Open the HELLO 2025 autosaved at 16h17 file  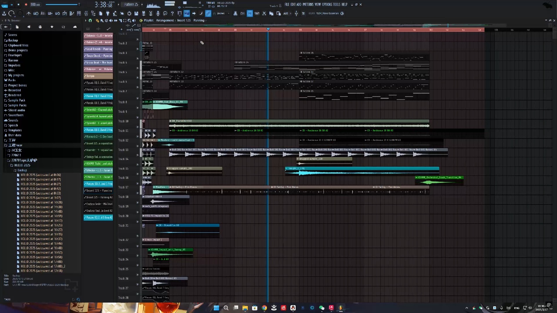(41, 221)
